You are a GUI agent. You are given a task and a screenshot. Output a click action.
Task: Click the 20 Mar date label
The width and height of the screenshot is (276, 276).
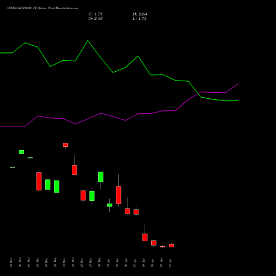[x=55, y=263]
